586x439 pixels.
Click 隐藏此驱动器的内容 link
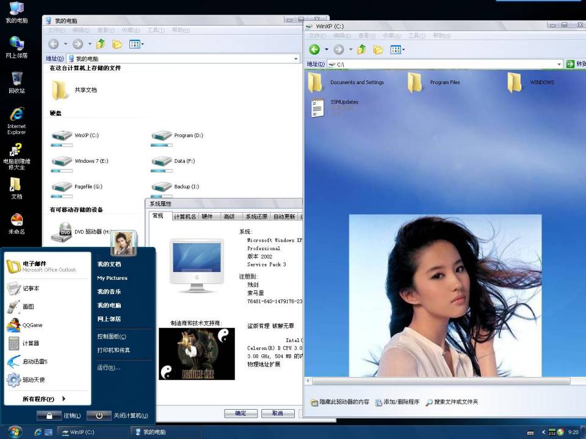(340, 402)
